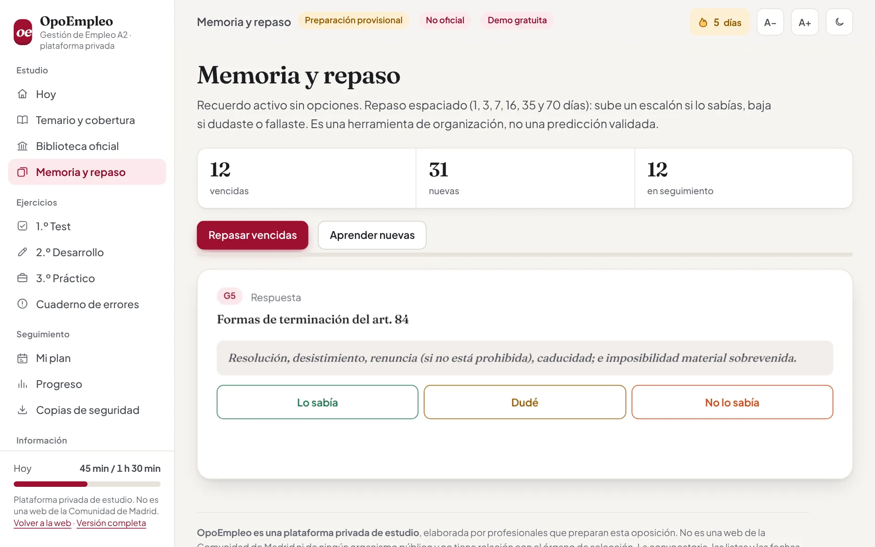The image size is (875, 547).
Task: Click the 45 min / 1 h 30 min text
Action: pyautogui.click(x=120, y=469)
